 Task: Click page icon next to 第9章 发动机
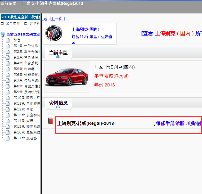pos(8,92)
